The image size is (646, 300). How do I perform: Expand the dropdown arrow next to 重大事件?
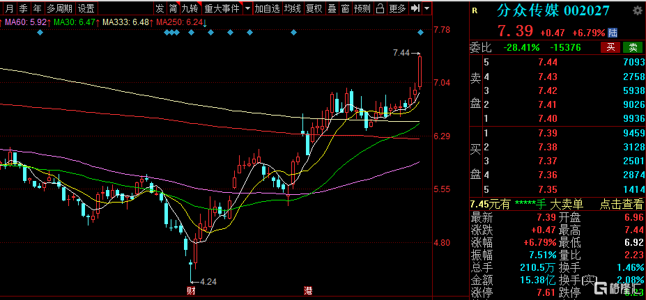[x=247, y=8]
